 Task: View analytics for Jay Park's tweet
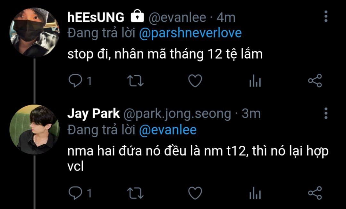(x=255, y=193)
